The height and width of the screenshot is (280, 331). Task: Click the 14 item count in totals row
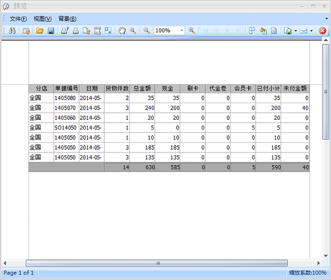coord(117,167)
